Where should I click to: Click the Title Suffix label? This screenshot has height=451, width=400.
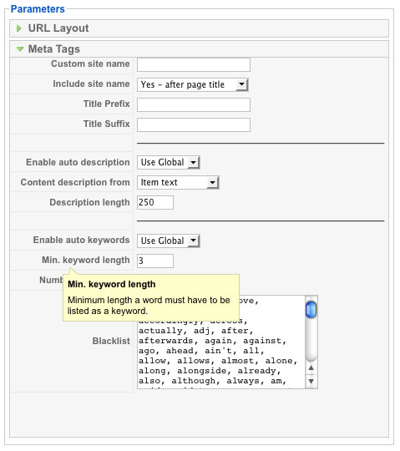106,124
